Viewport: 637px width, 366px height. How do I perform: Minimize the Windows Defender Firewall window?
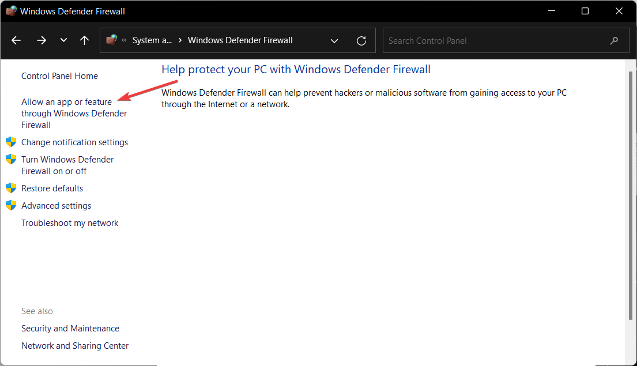point(551,11)
